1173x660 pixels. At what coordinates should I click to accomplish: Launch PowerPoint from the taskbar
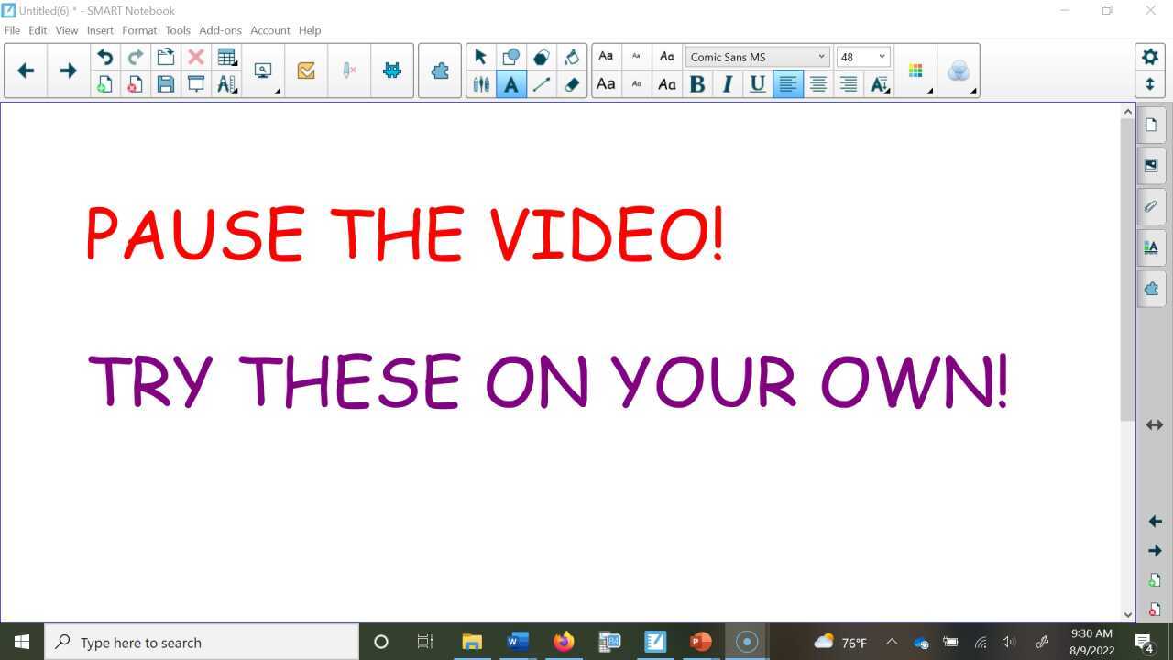[x=700, y=642]
